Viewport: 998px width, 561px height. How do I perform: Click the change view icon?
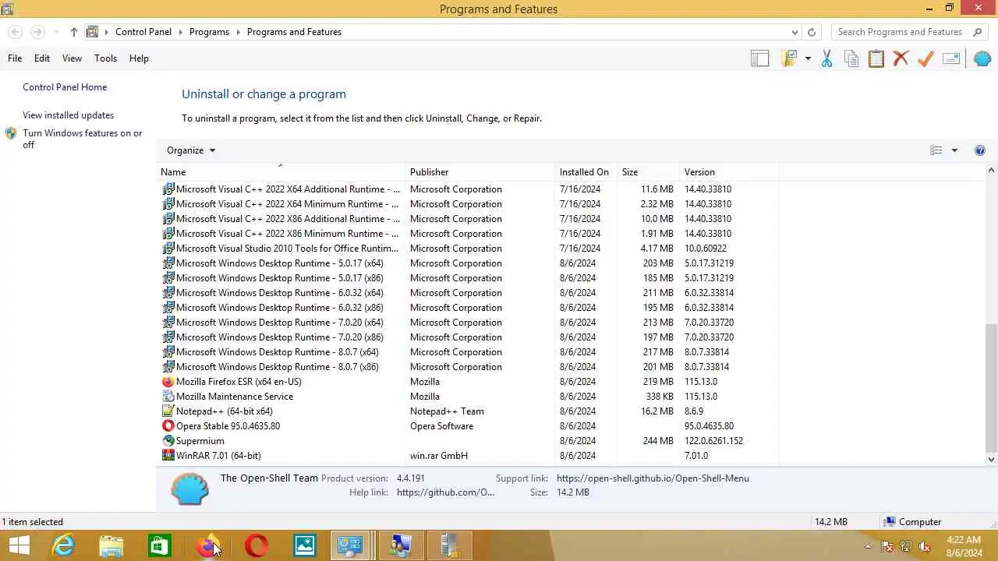[x=936, y=150]
